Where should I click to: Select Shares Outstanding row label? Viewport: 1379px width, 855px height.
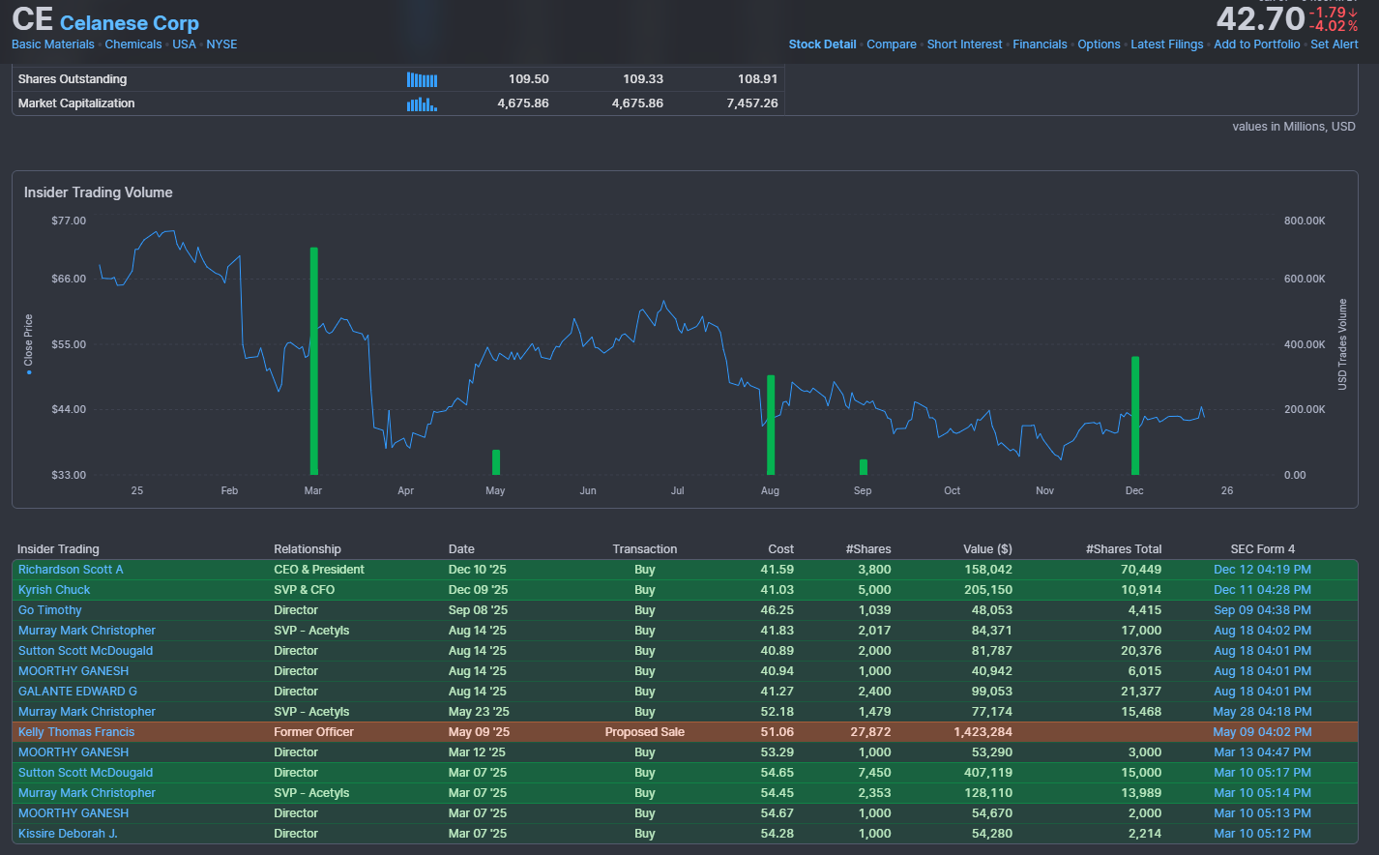[x=73, y=79]
